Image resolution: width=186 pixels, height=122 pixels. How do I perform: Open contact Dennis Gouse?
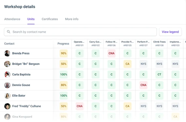pos(21,85)
